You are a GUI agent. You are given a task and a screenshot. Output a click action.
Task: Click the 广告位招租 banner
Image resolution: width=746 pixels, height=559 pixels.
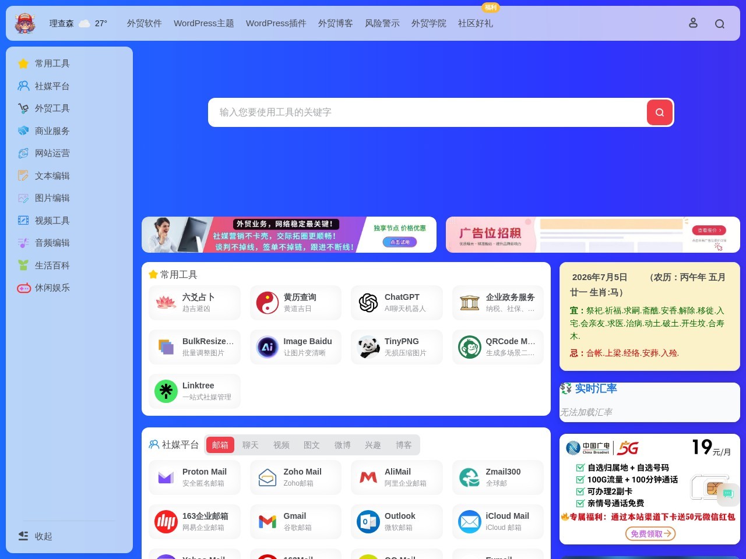pos(593,235)
